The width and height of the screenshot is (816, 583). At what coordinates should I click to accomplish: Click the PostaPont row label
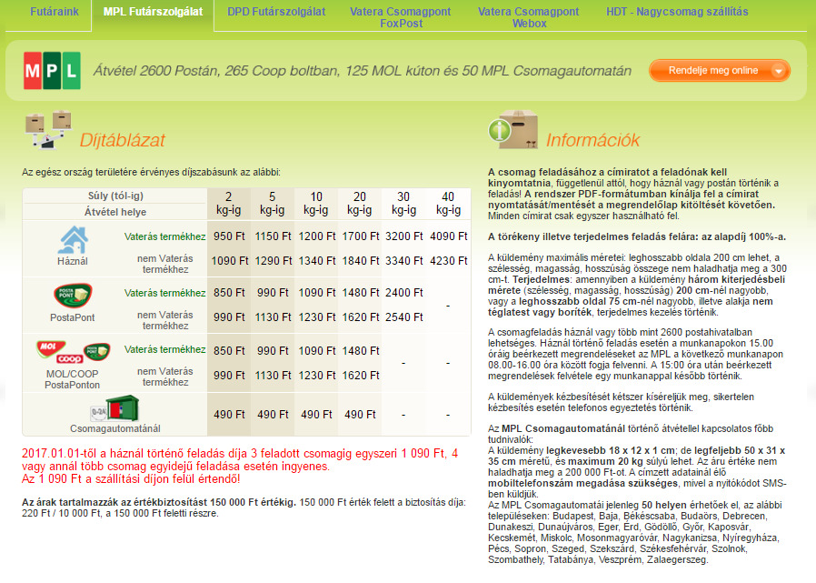(73, 317)
